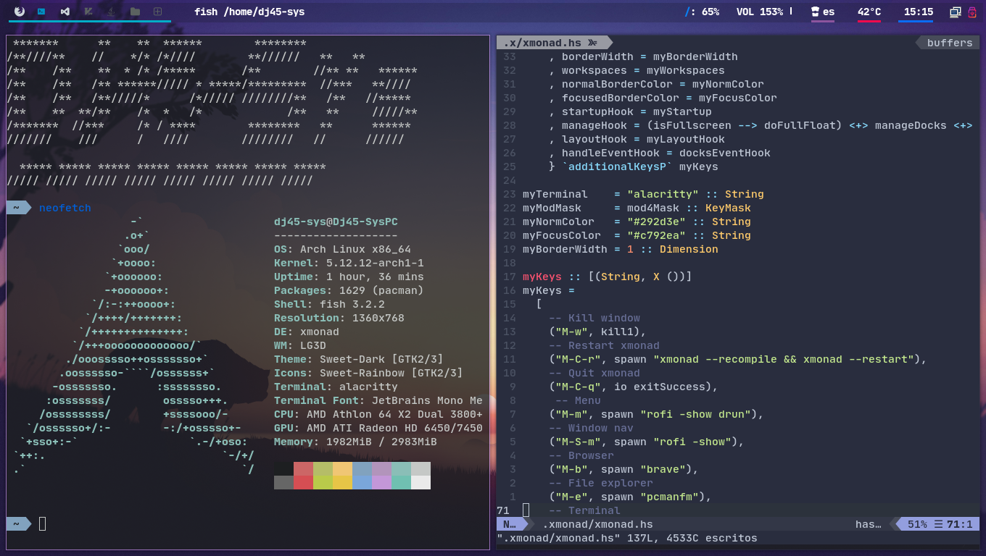Place cursor on the 'manageHook' code line
This screenshot has width=986, height=556.
click(761, 125)
